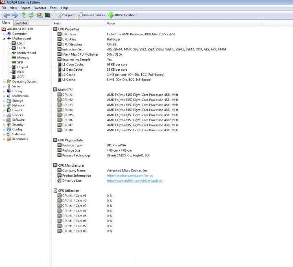Open BIOS Updates from the toolbar
Screen dimensions: 293x267
(121, 15)
